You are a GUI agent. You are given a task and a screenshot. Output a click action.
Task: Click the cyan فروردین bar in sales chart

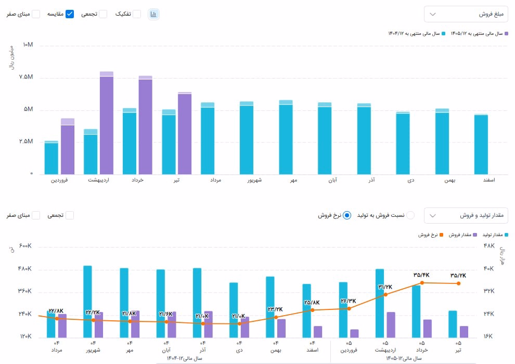(51, 158)
